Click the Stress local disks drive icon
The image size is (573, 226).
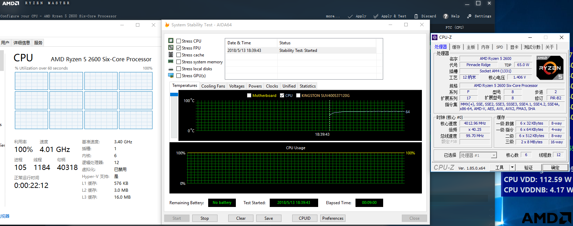pos(171,69)
